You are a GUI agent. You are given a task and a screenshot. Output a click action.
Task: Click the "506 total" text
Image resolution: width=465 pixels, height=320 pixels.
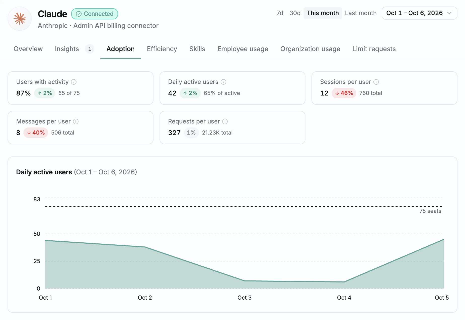coord(63,133)
